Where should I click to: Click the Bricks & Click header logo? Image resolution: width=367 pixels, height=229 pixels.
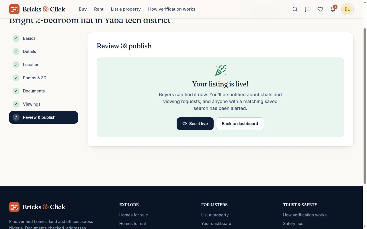37,9
